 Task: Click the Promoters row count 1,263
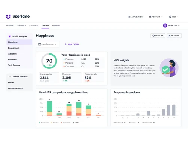coord(83,59)
